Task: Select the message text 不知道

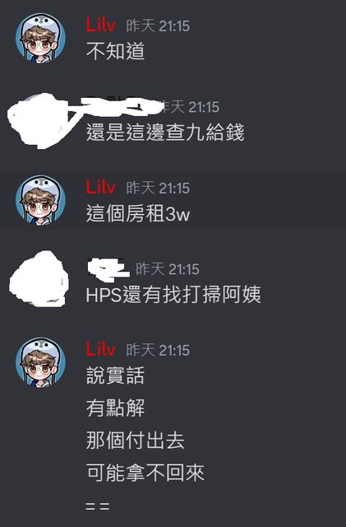Action: point(115,51)
